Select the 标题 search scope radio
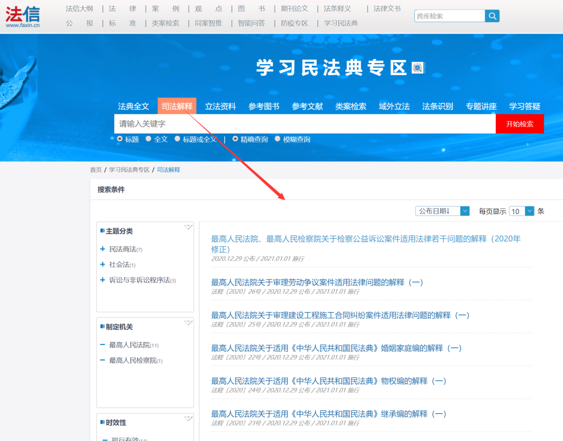 pyautogui.click(x=120, y=139)
